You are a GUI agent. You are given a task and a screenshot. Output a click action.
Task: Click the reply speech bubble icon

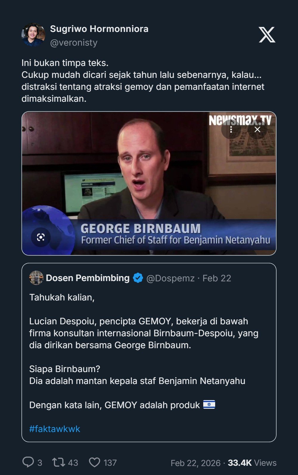(28, 462)
